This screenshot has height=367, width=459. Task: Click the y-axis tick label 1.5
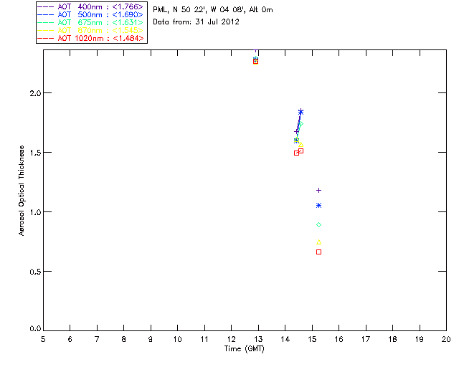(x=35, y=153)
